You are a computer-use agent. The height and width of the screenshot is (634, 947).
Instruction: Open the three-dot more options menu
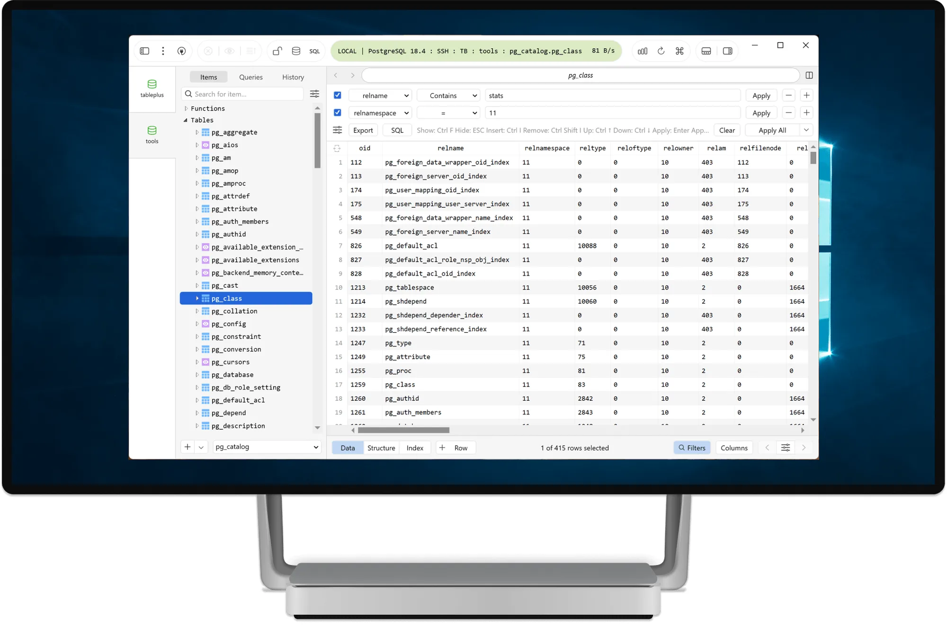coord(163,51)
